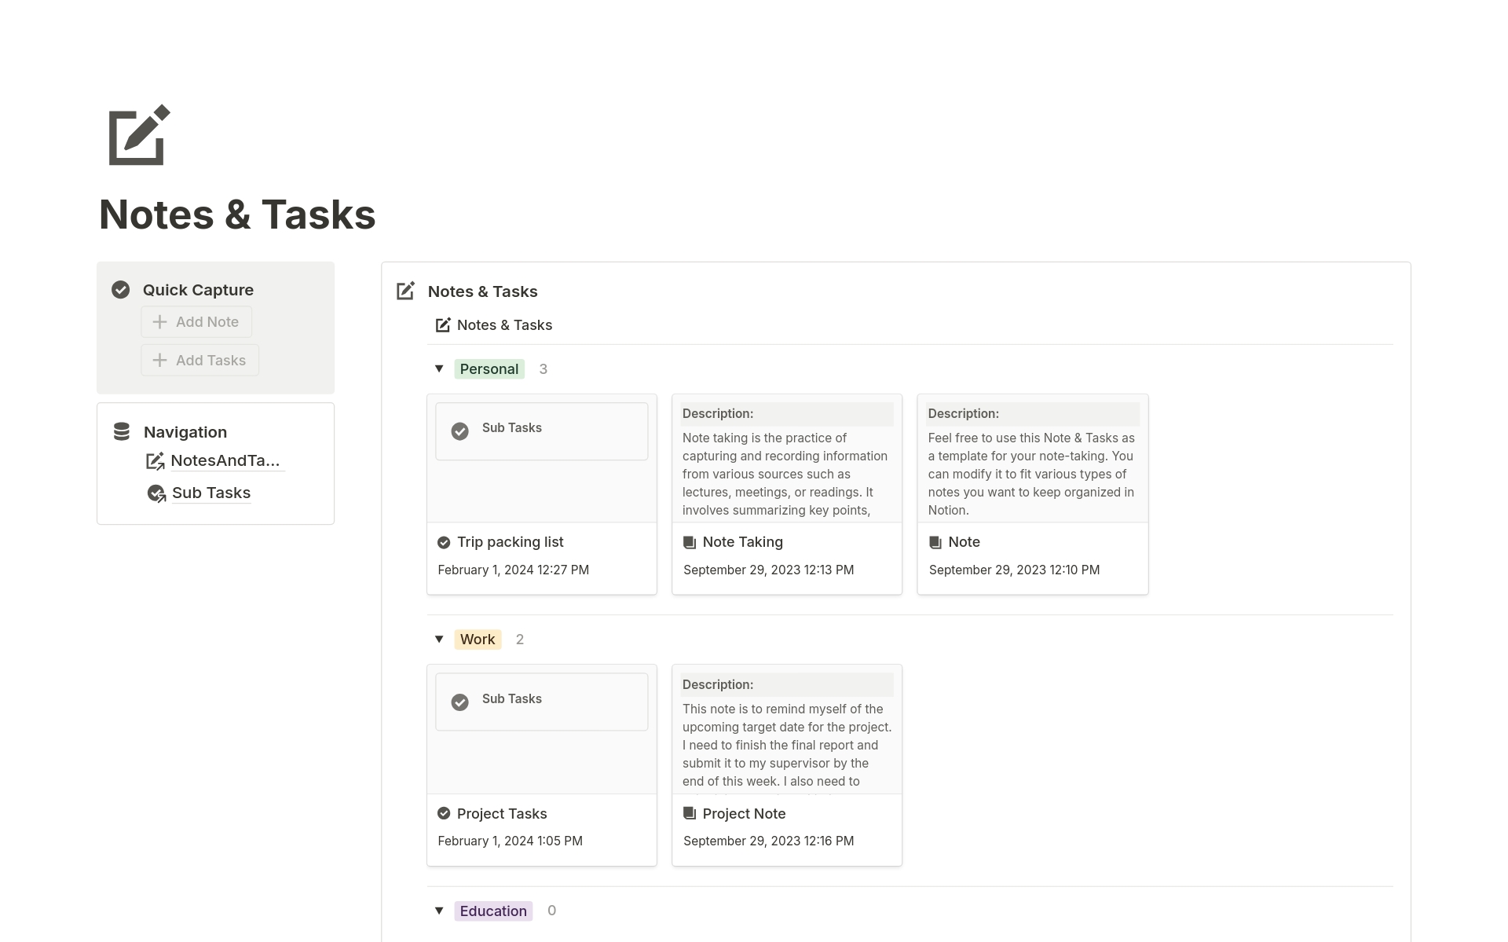Click the checkmark icon beside Project Tasks
Viewport: 1508px width, 942px height.
444,814
